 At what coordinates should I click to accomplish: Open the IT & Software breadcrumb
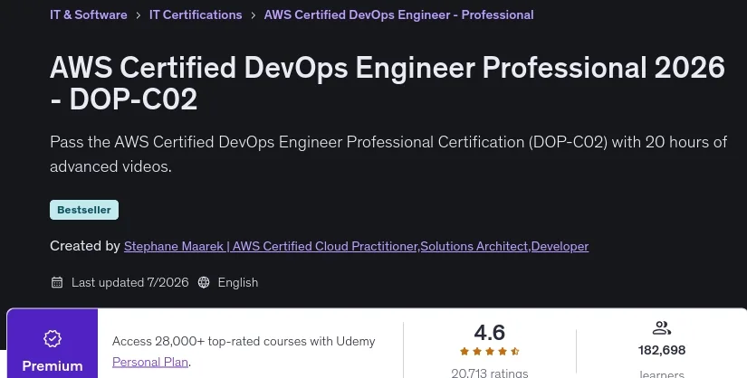(x=88, y=14)
